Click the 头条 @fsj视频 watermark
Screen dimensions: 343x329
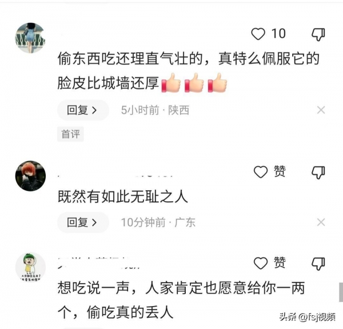tap(307, 317)
